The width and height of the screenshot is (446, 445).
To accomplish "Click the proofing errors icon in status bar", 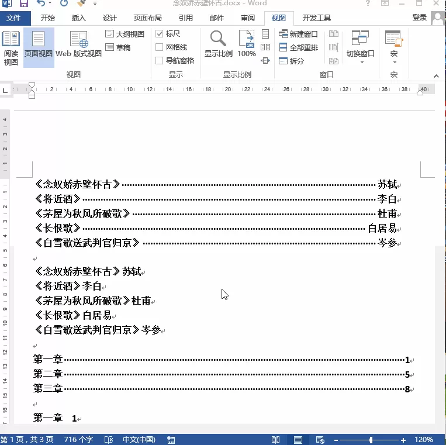I will tap(109, 440).
